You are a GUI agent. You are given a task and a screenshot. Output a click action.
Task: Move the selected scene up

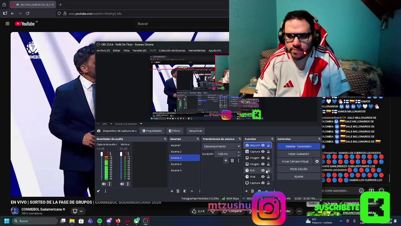point(192,191)
